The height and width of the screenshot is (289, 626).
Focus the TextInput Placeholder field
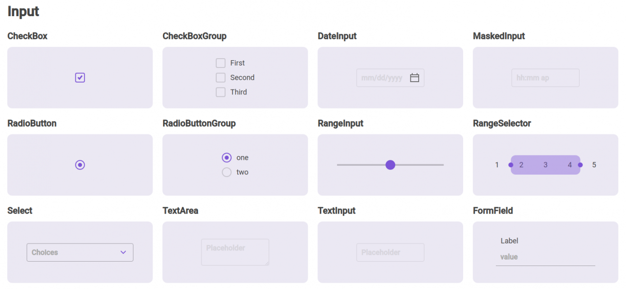pos(390,252)
